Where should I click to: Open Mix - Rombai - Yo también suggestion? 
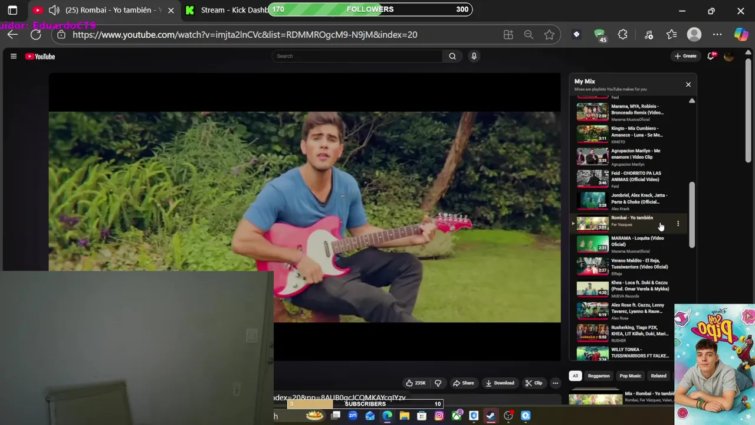(x=622, y=398)
